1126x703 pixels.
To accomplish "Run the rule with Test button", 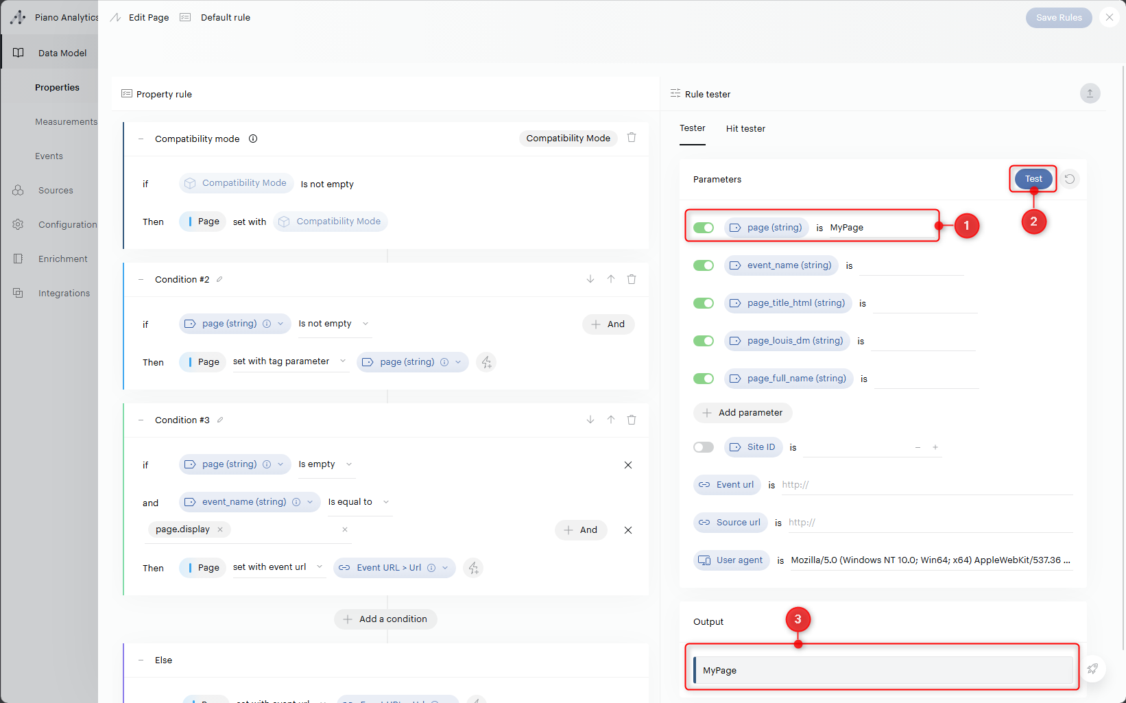I will [x=1033, y=179].
